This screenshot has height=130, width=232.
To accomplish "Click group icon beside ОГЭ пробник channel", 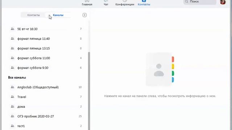I will click(13, 116).
